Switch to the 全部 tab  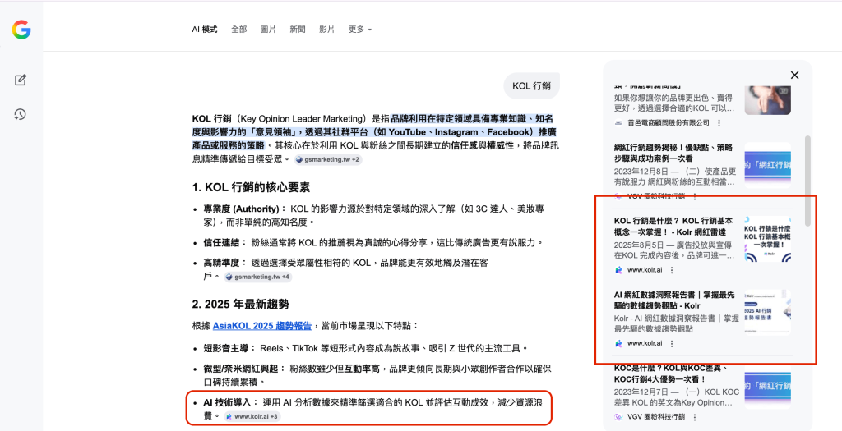pos(238,30)
